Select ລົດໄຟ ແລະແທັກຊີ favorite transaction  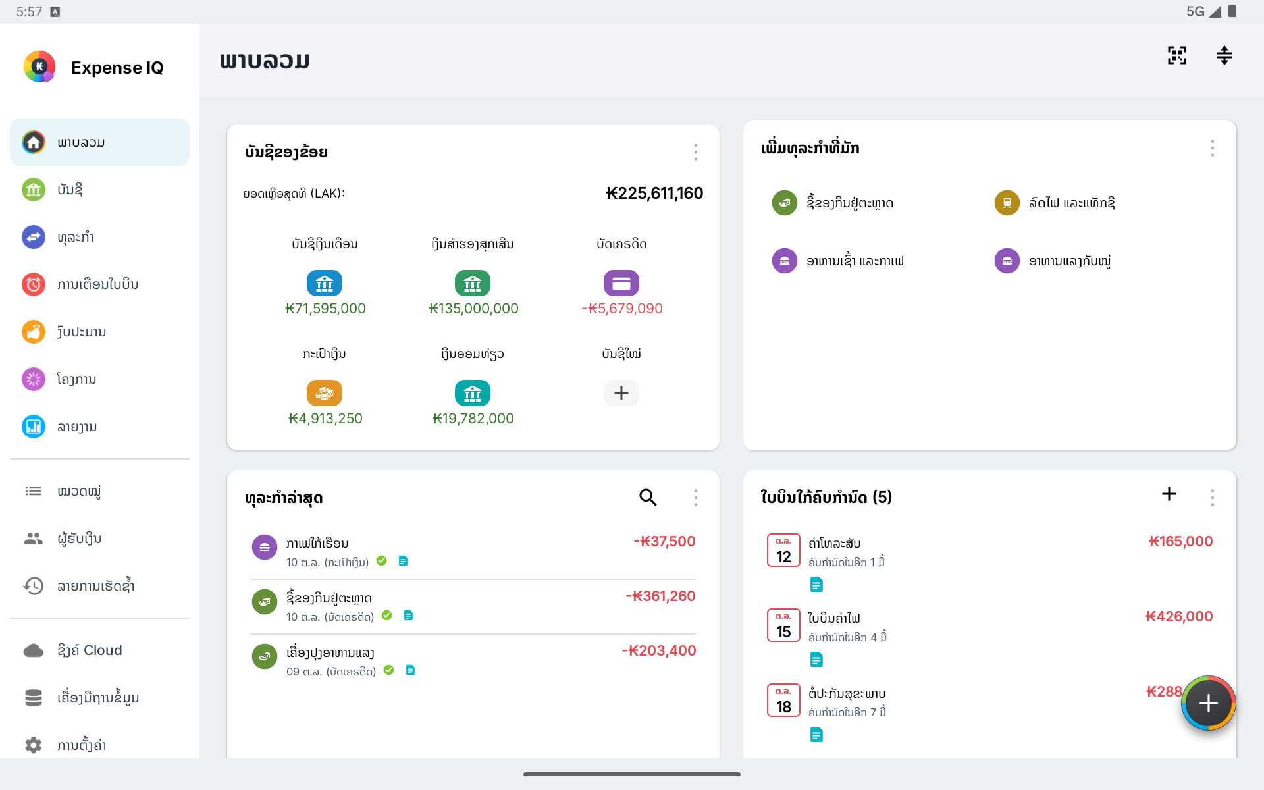click(1055, 203)
